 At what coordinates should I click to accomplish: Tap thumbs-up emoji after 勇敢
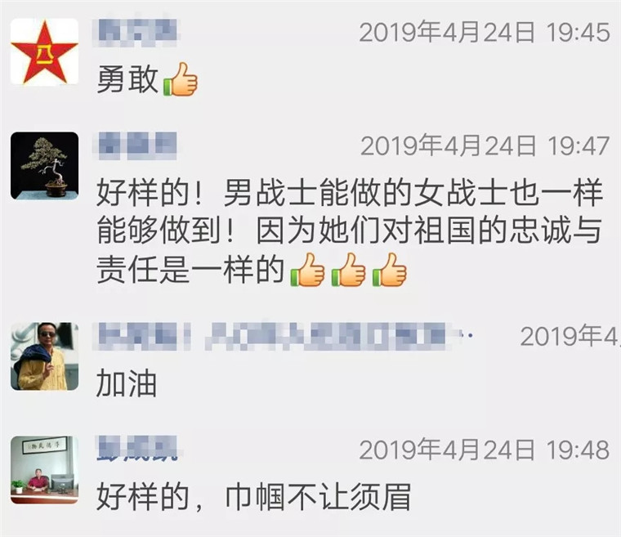coord(181,79)
